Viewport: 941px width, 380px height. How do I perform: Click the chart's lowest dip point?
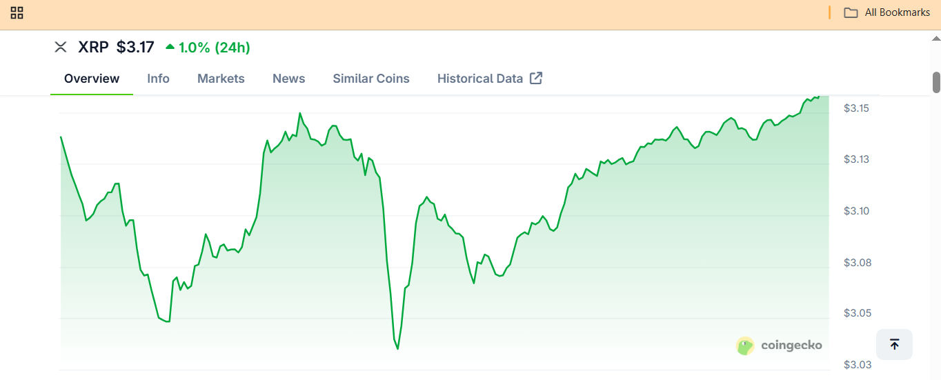[x=398, y=348]
